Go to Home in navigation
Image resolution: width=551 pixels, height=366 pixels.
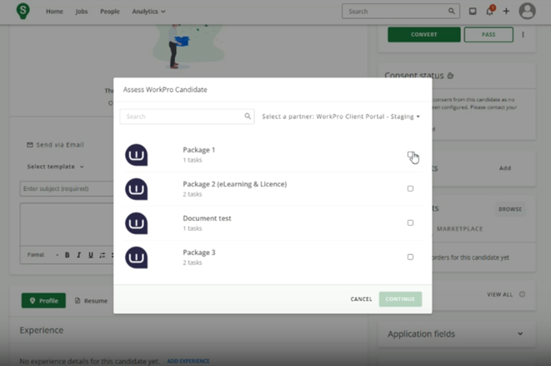coord(54,11)
